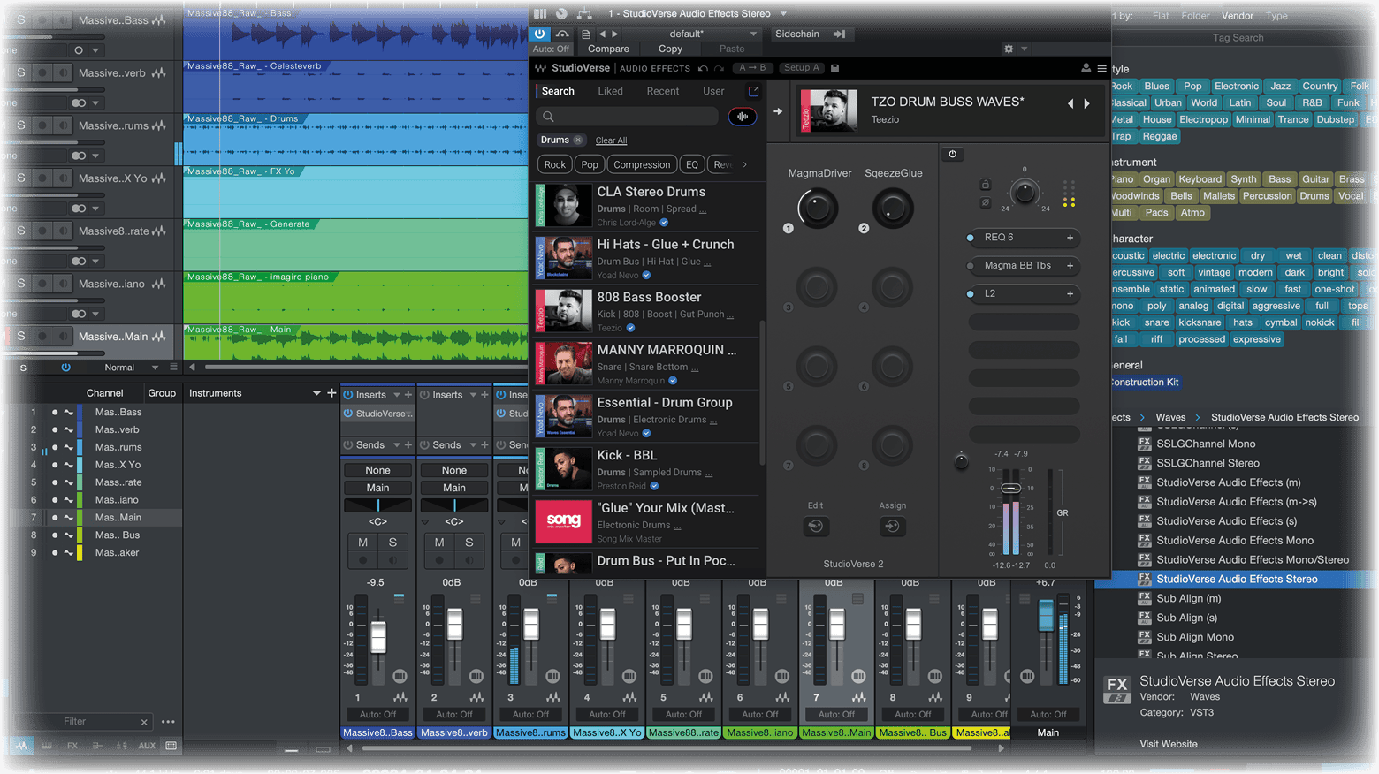The image size is (1379, 774).
Task: Add an instrument with the plus icon
Action: (x=331, y=393)
